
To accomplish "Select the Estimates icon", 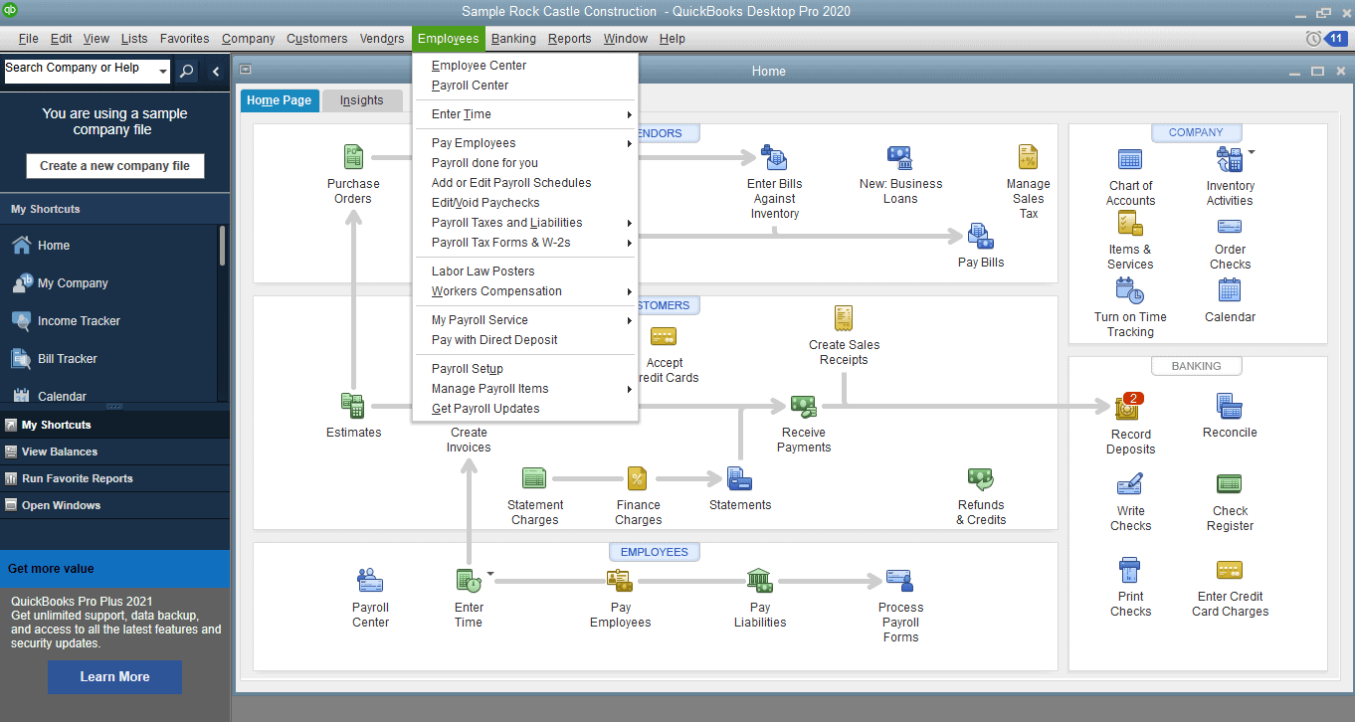I will tap(353, 406).
